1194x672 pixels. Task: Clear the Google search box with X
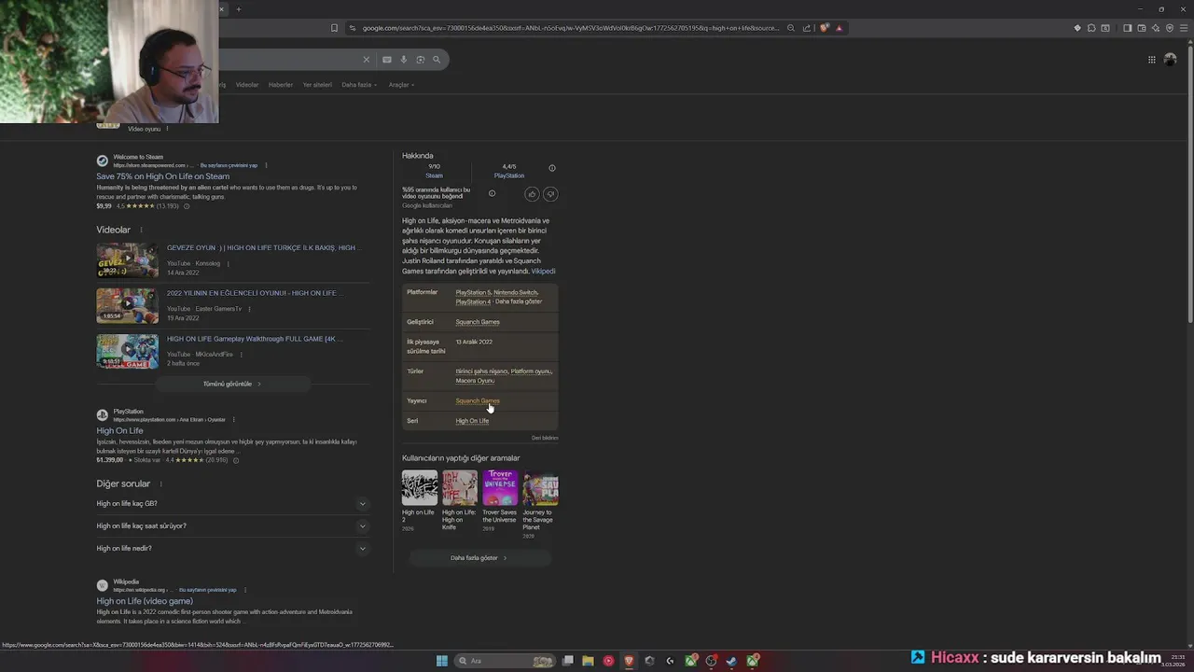pyautogui.click(x=366, y=60)
